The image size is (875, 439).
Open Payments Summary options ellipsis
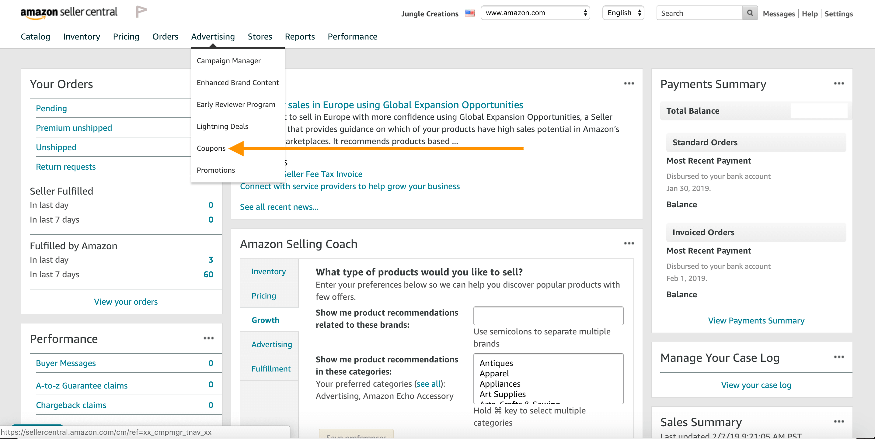(839, 84)
